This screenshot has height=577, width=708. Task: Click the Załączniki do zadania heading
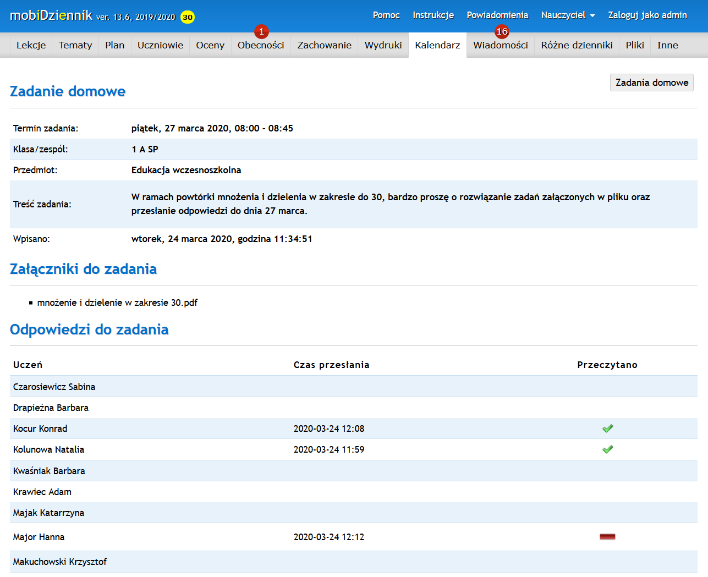(x=83, y=269)
